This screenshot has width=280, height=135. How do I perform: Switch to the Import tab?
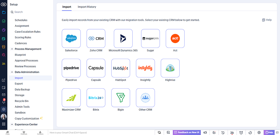coord(67,7)
